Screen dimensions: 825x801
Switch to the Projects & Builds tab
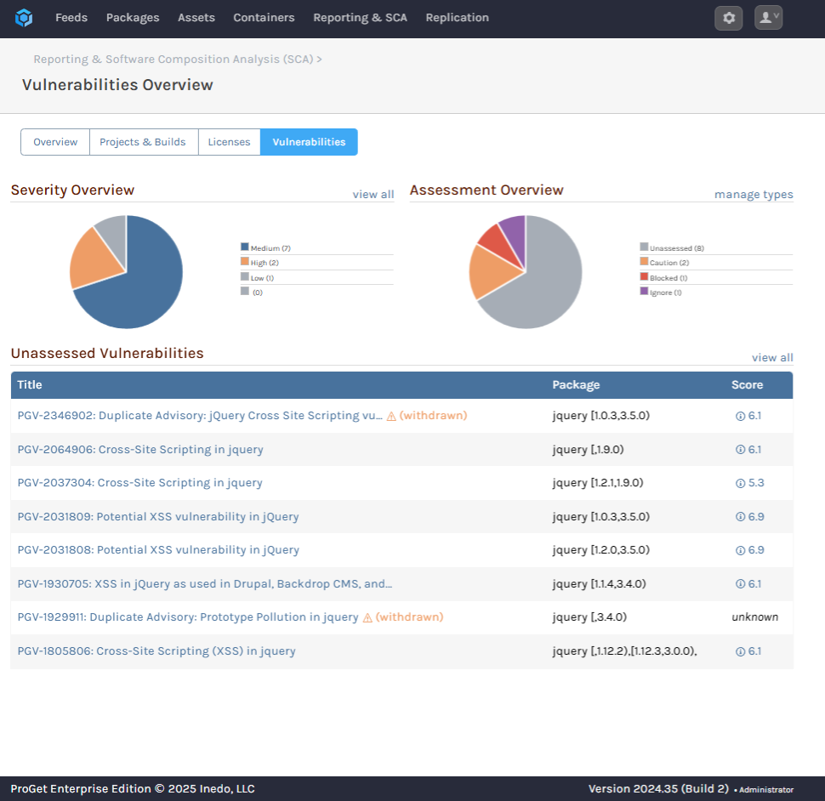143,142
